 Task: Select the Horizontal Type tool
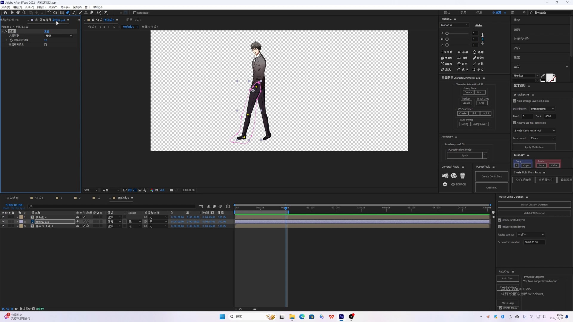pyautogui.click(x=73, y=13)
